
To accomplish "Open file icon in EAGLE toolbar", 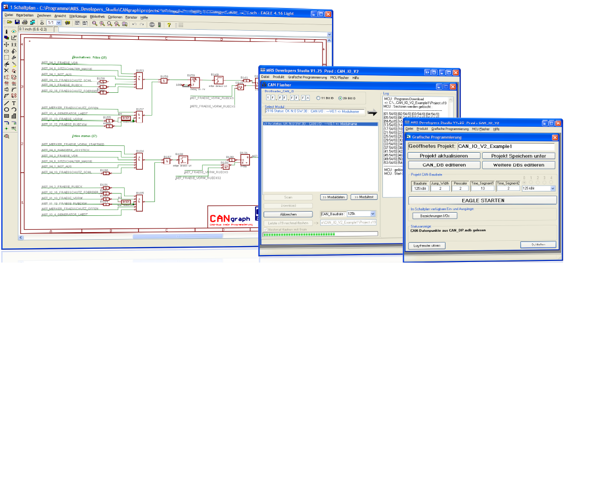I will 10,22.
